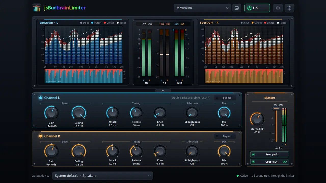Open the Maximum preset dropdown
The image size is (326, 183).
click(x=202, y=8)
